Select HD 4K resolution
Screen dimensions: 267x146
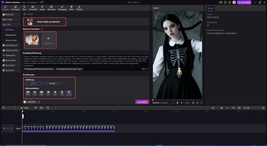[x=52, y=83]
